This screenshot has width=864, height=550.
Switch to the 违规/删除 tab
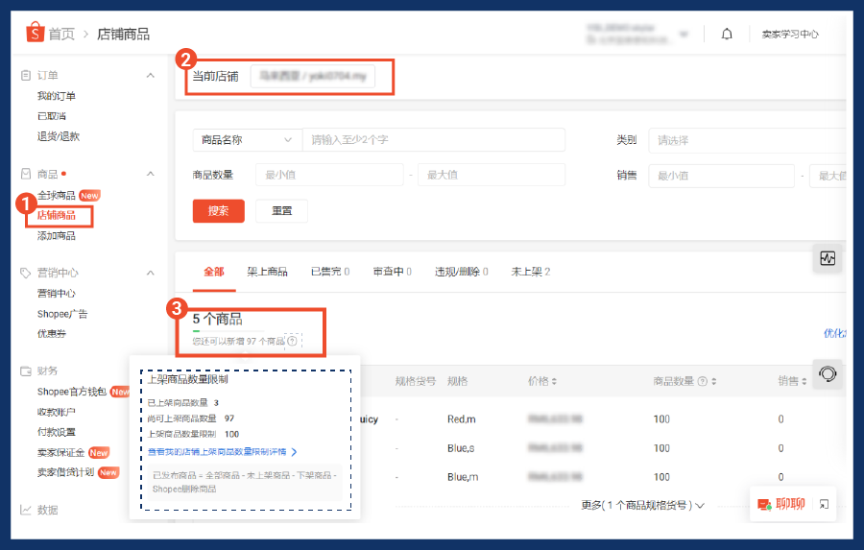(461, 271)
